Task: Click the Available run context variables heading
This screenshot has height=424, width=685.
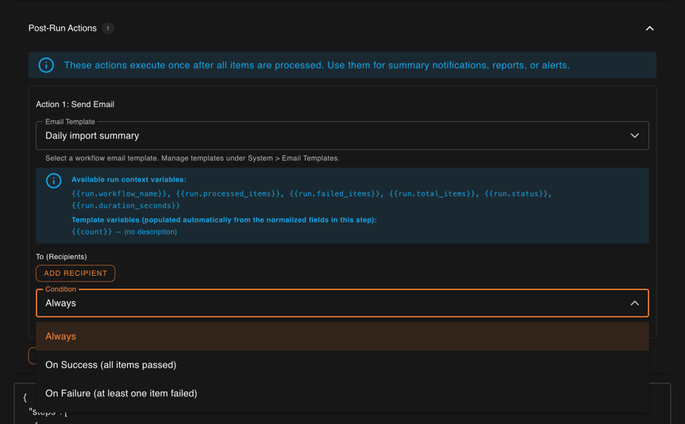Action: [x=129, y=180]
